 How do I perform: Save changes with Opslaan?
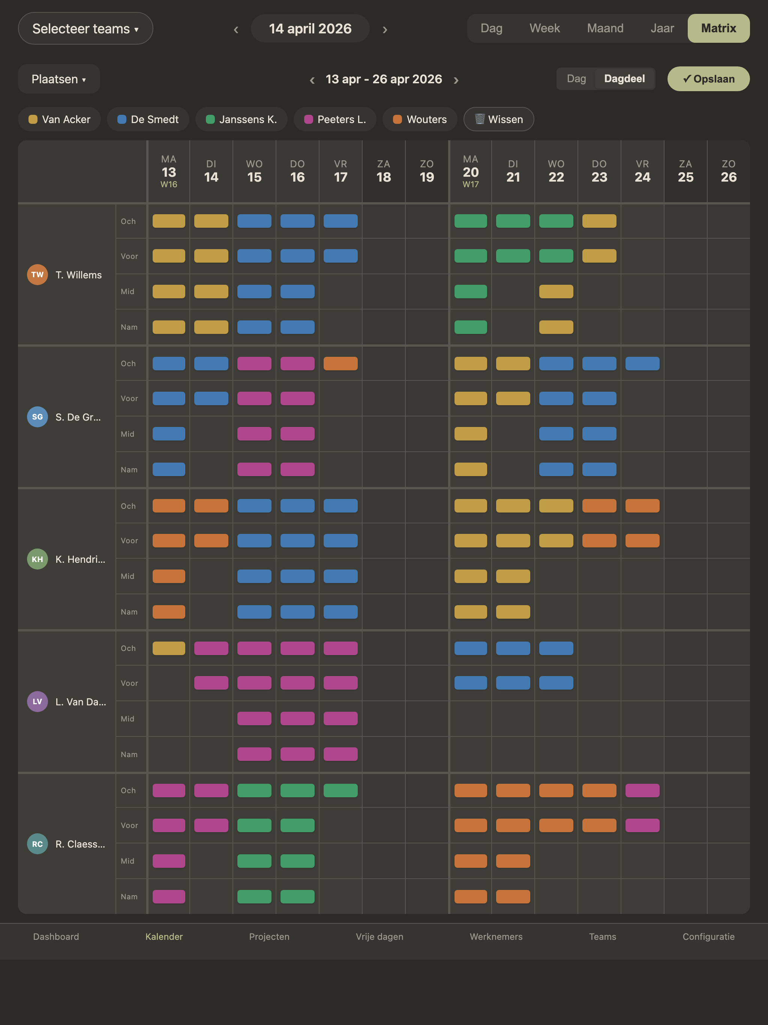(x=708, y=79)
